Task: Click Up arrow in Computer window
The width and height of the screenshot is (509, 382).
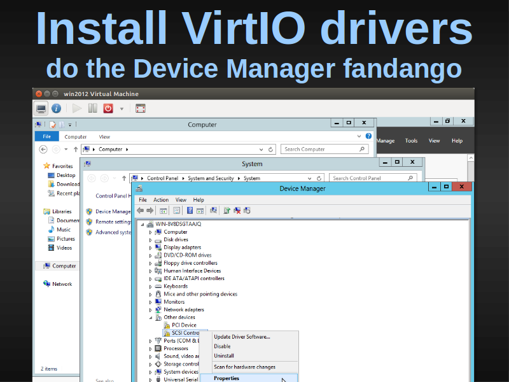Action: click(76, 150)
